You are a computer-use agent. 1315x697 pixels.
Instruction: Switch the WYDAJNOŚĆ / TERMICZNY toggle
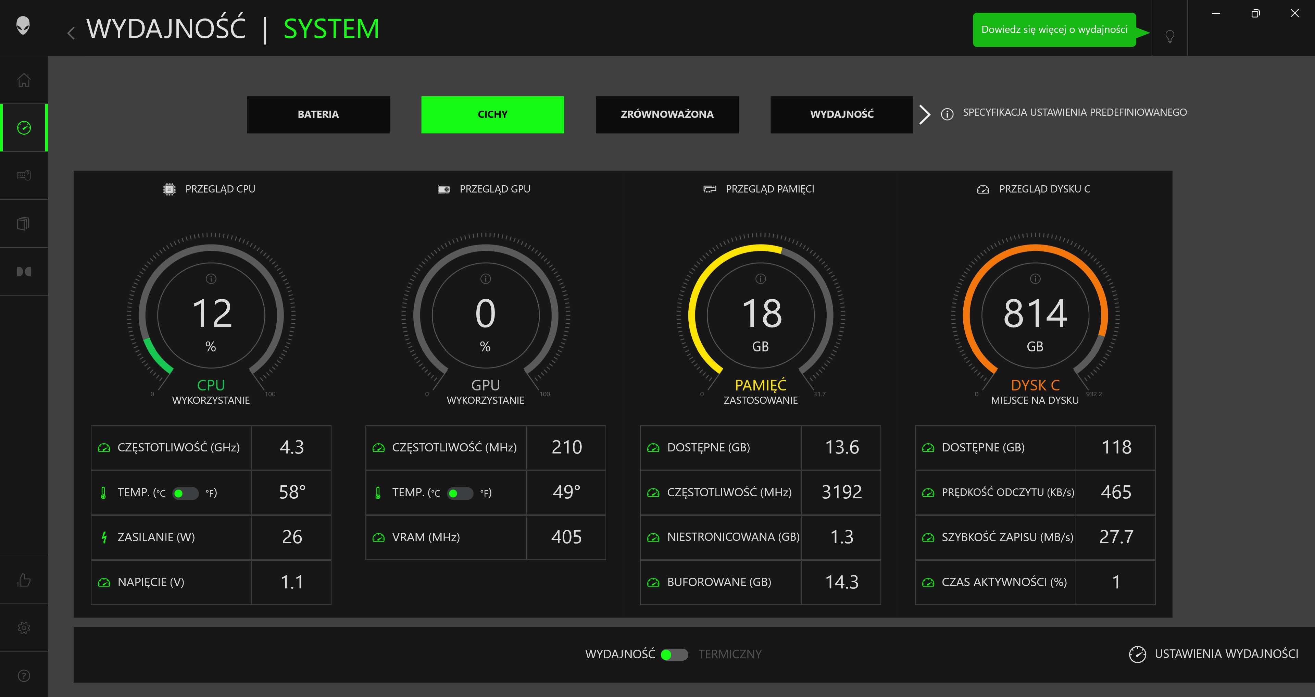[x=674, y=655]
